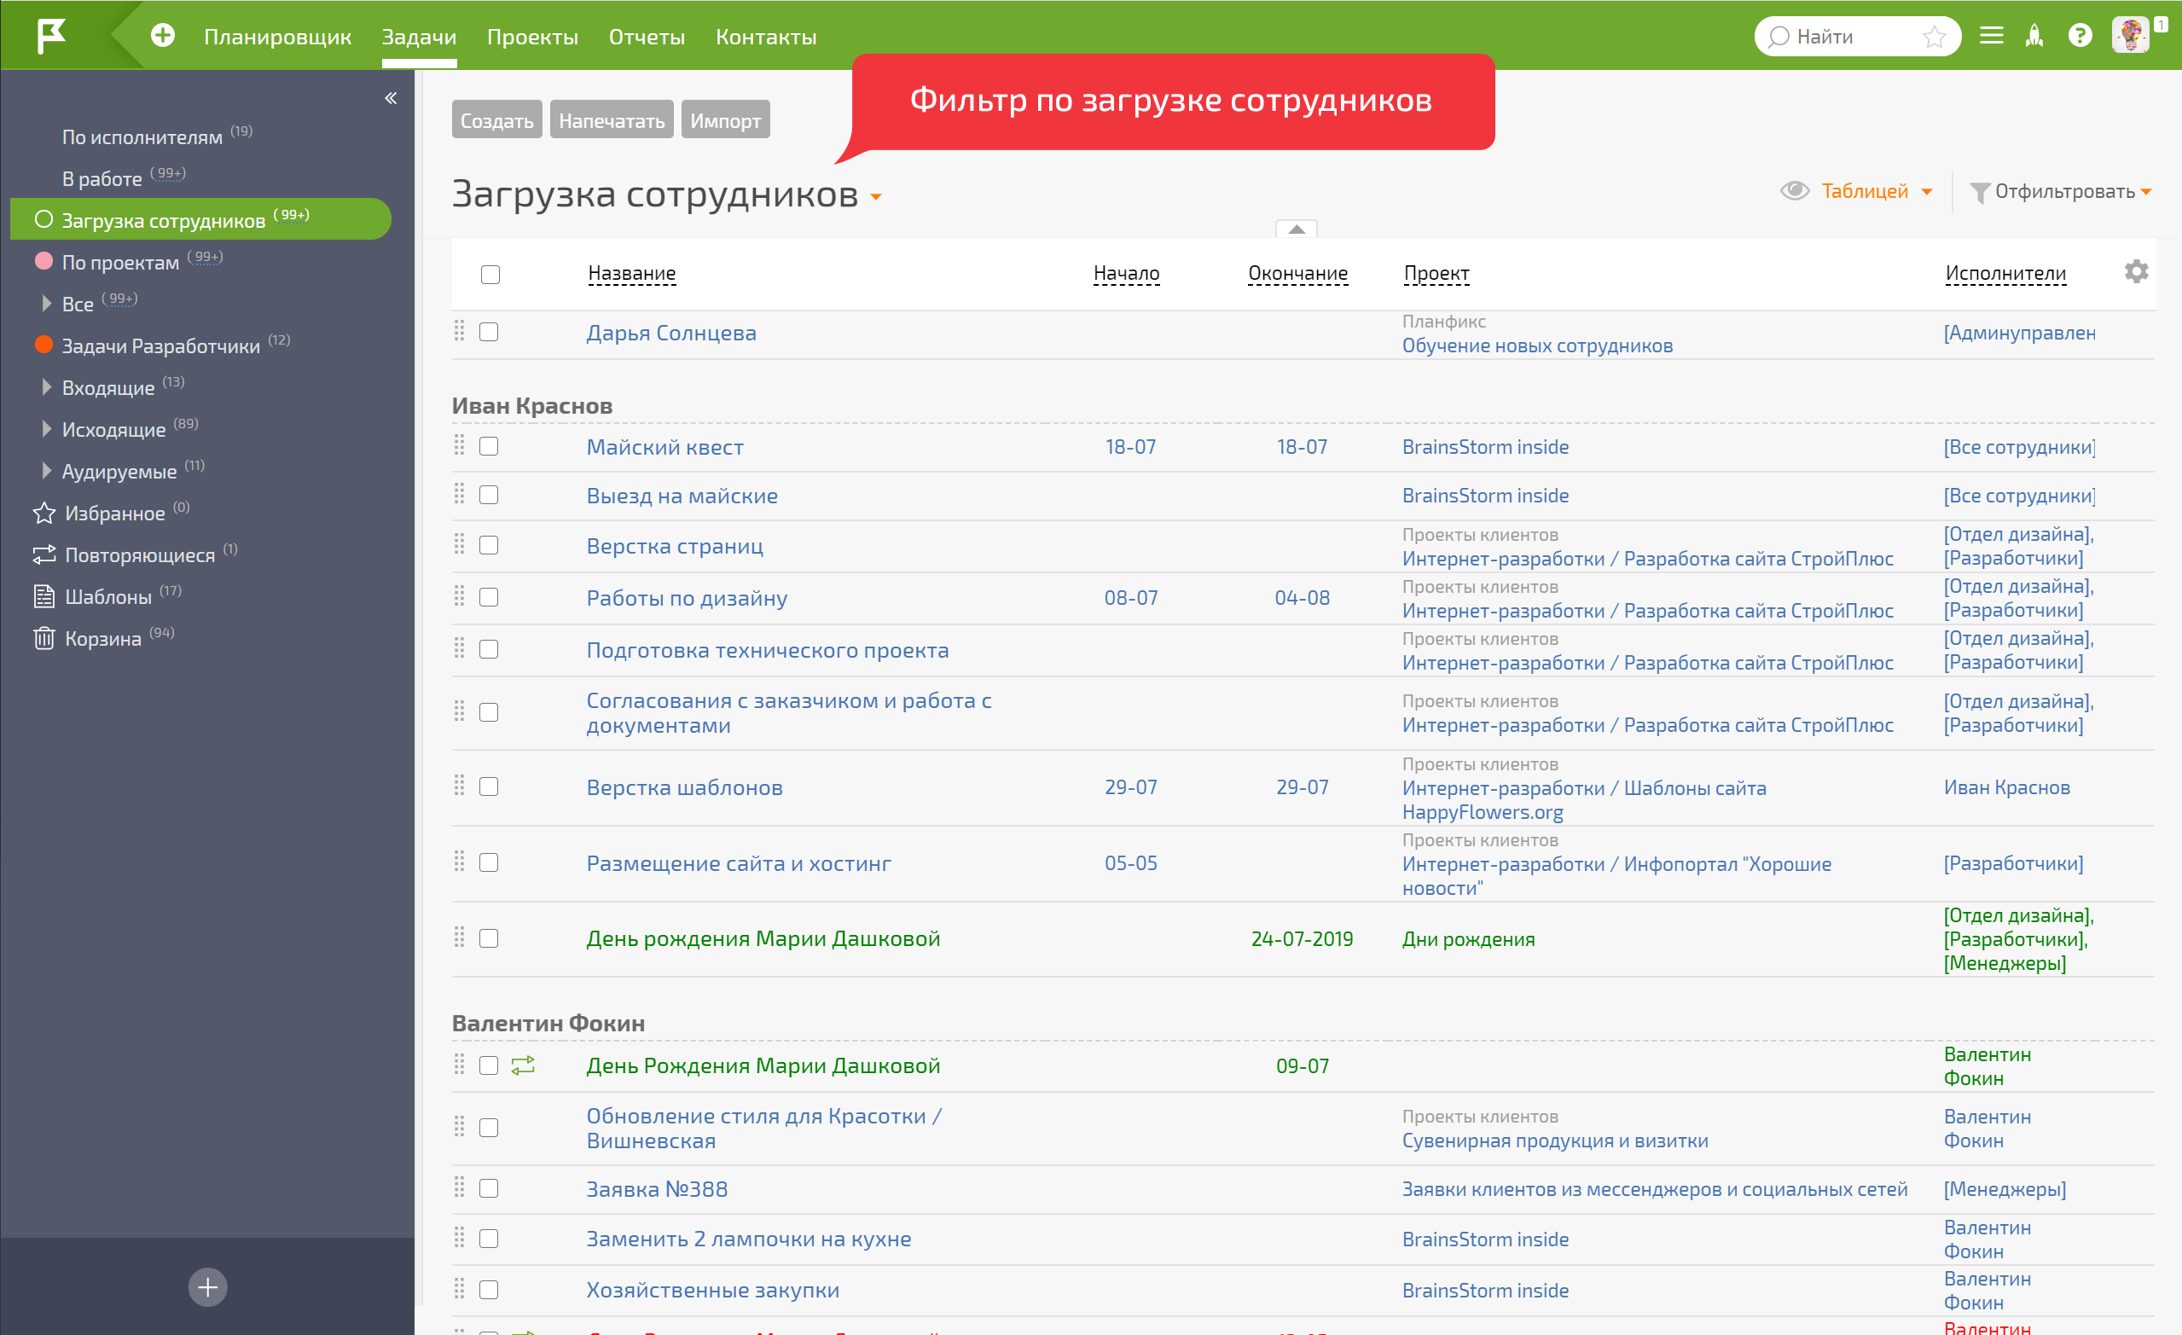Click the eye icon near Таблицей
The height and width of the screenshot is (1335, 2182).
[1795, 190]
